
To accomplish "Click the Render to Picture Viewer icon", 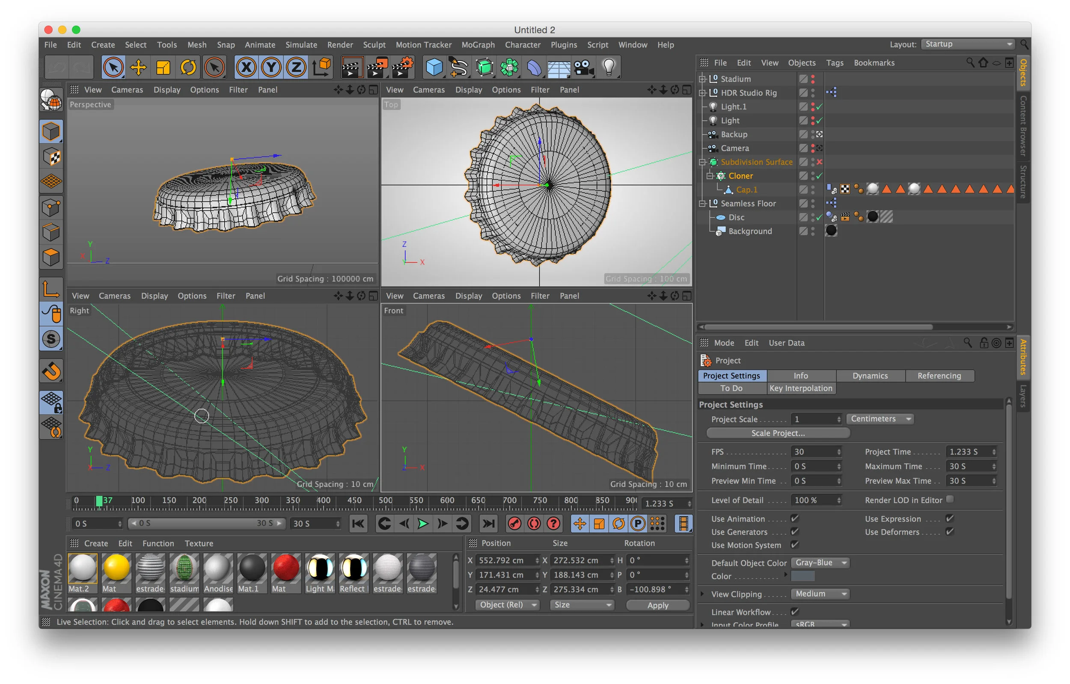I will (376, 68).
